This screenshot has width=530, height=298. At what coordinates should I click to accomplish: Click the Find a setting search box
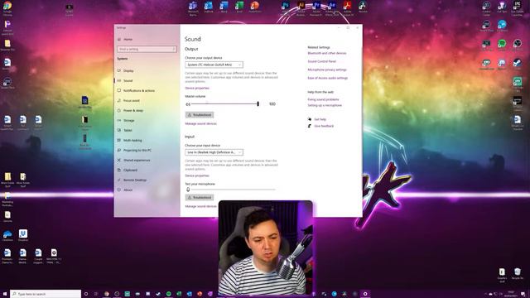pyautogui.click(x=147, y=49)
